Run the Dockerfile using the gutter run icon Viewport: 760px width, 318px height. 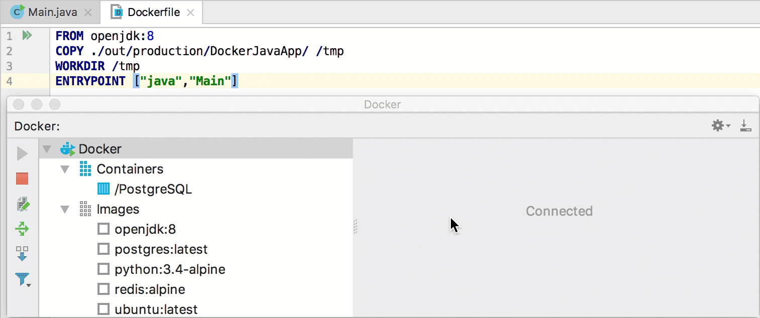[27, 35]
